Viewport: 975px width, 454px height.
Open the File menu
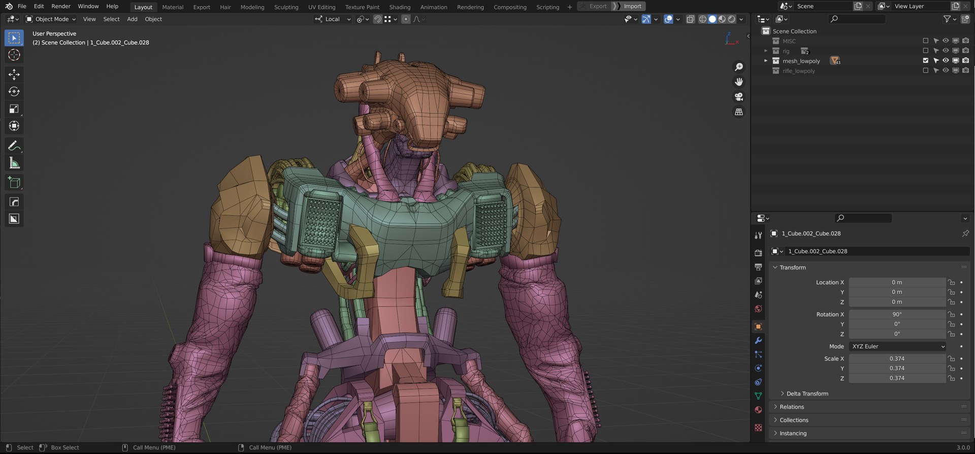coord(22,6)
